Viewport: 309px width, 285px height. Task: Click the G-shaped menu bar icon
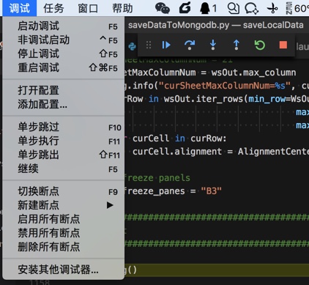tap(185, 8)
